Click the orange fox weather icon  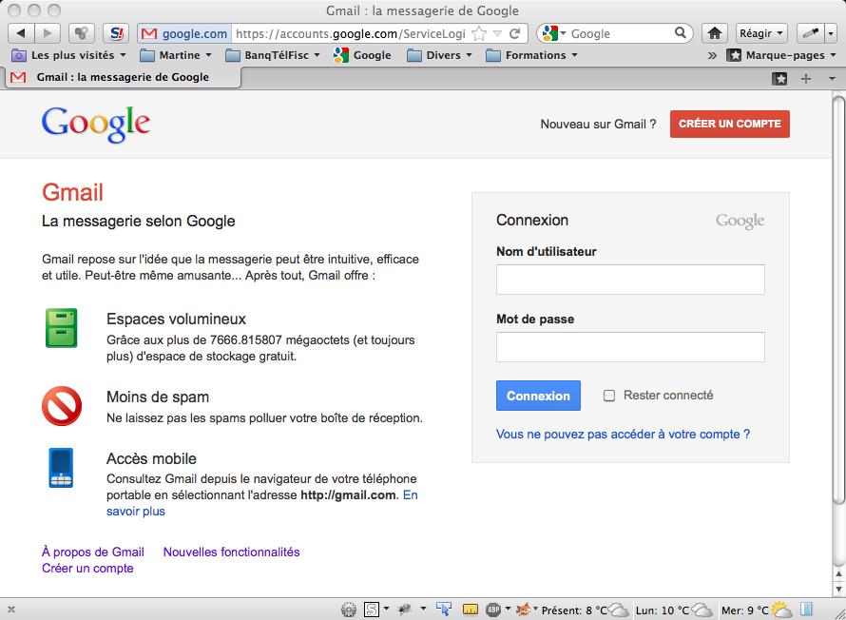(523, 610)
